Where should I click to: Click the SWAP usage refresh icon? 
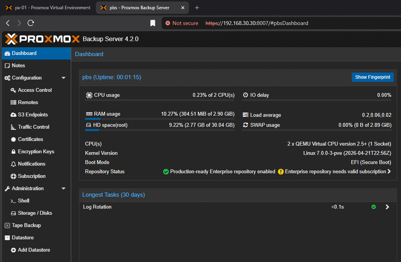click(x=245, y=125)
